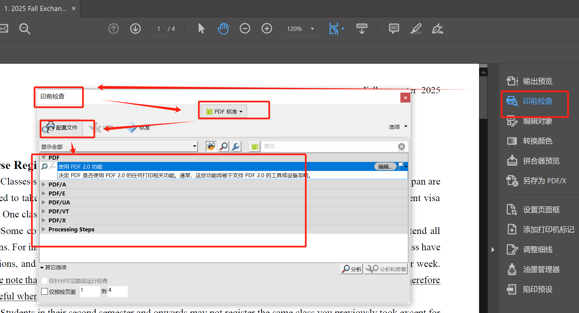Select the Hand tool in the toolbar
Screen dimensions: 579x313
click(x=223, y=29)
